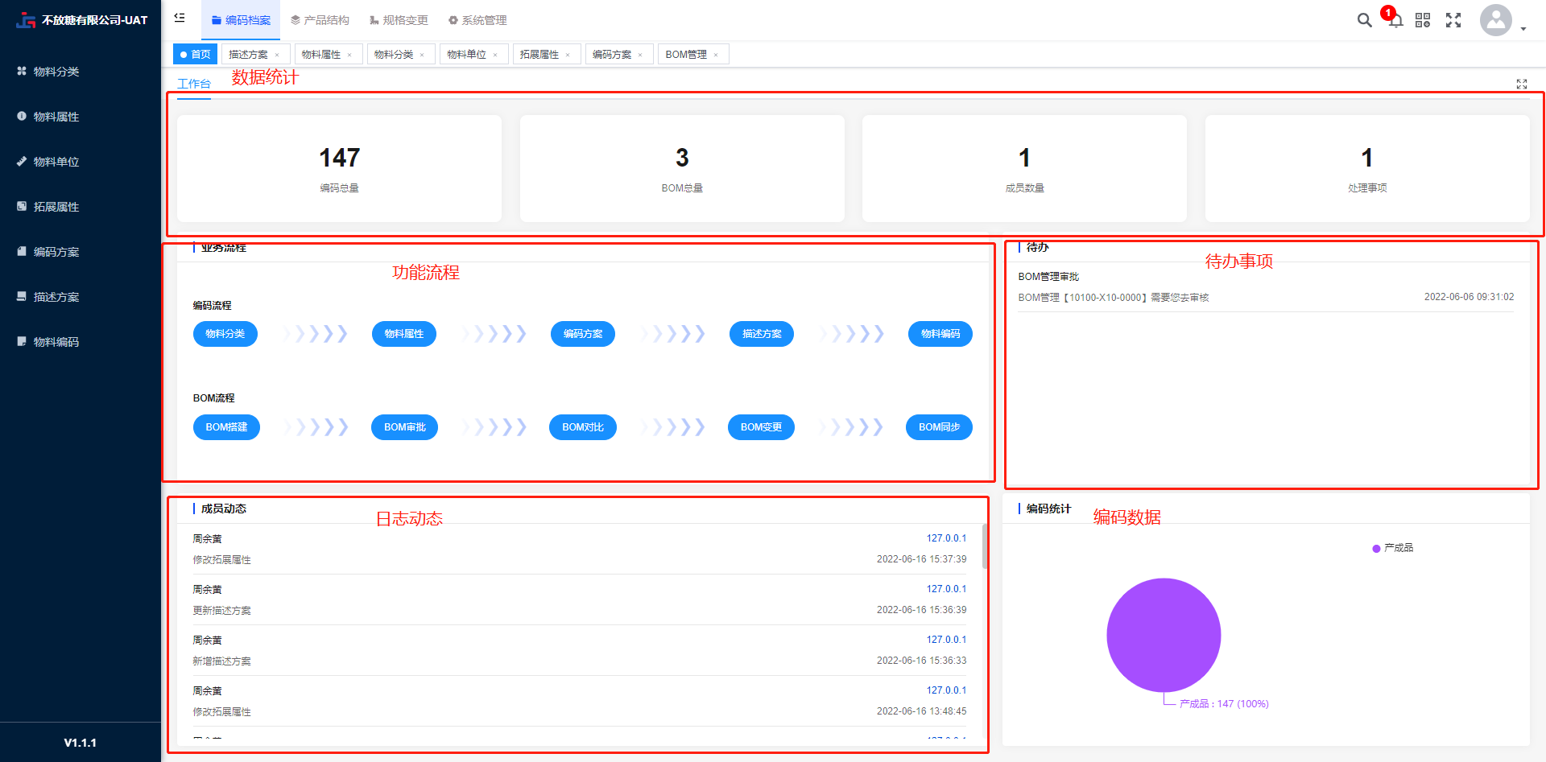Click the 成员动态 list scrollbar
This screenshot has width=1546, height=762.
(985, 547)
